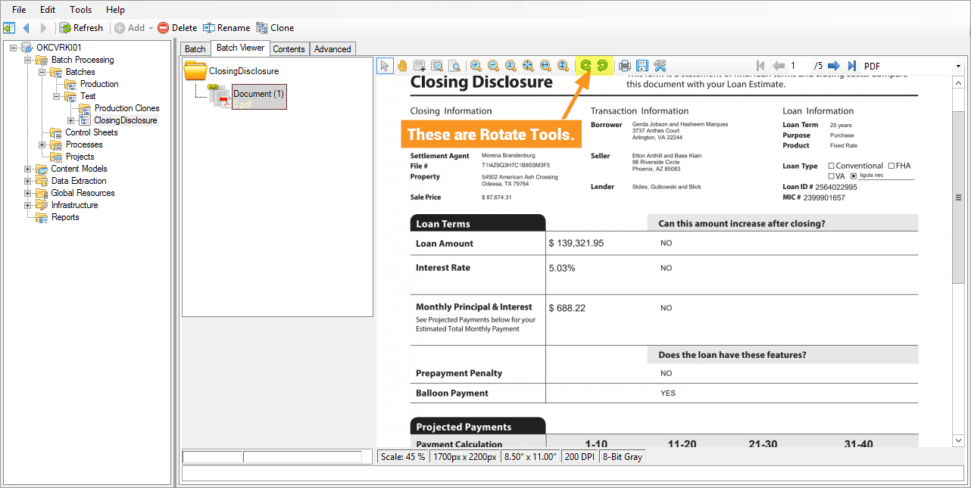This screenshot has height=488, width=971.
Task: Click the Clone button
Action: pyautogui.click(x=275, y=28)
